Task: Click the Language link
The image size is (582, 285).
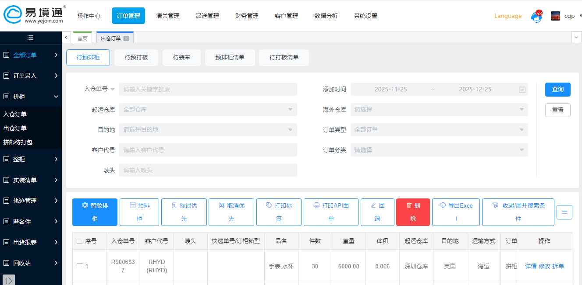Action: coord(508,16)
